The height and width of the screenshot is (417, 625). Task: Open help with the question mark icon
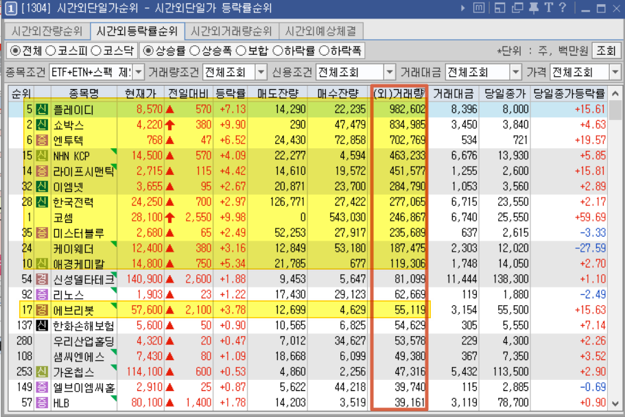pos(563,8)
